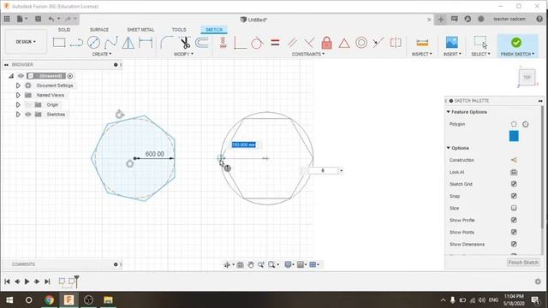Viewport: 548px width, 308px height.
Task: Select the 2-Point Rectangle tool
Action: point(59,43)
